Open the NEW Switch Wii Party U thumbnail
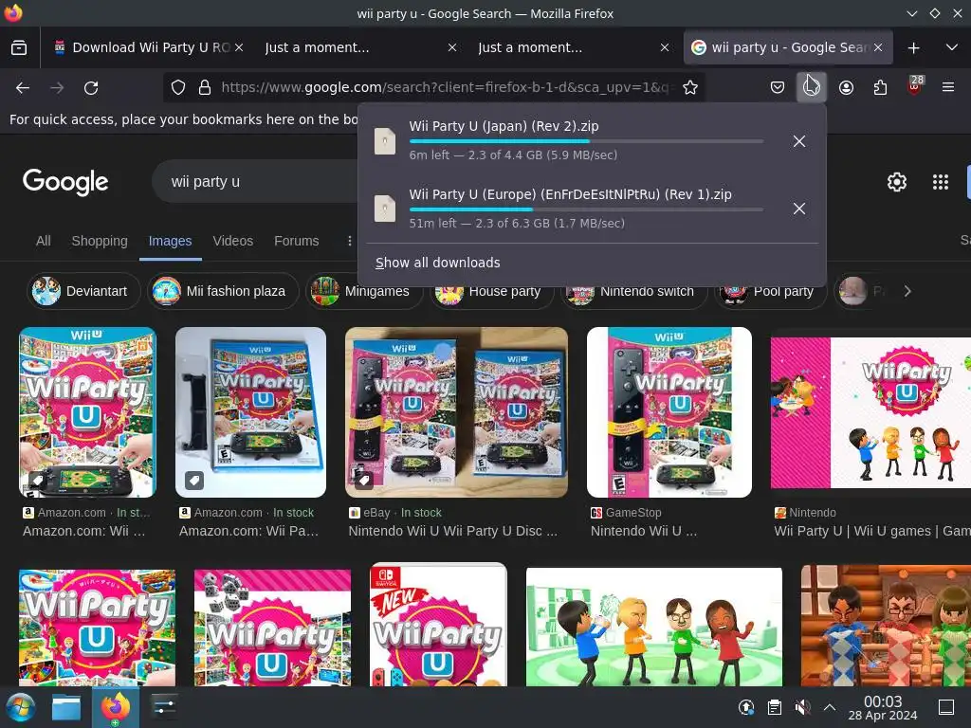Screen dimensions: 971x728 click(x=438, y=626)
